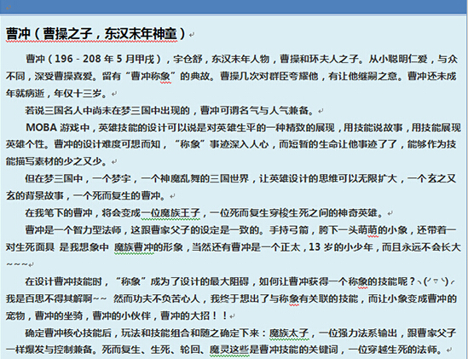Click red-underlined 称象 in 与称象有关联
Image resolution: width=468 pixels, height=359 pixels.
click(289, 298)
